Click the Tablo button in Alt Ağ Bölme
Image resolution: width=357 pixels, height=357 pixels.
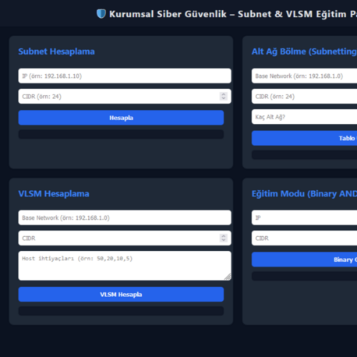tap(304, 138)
